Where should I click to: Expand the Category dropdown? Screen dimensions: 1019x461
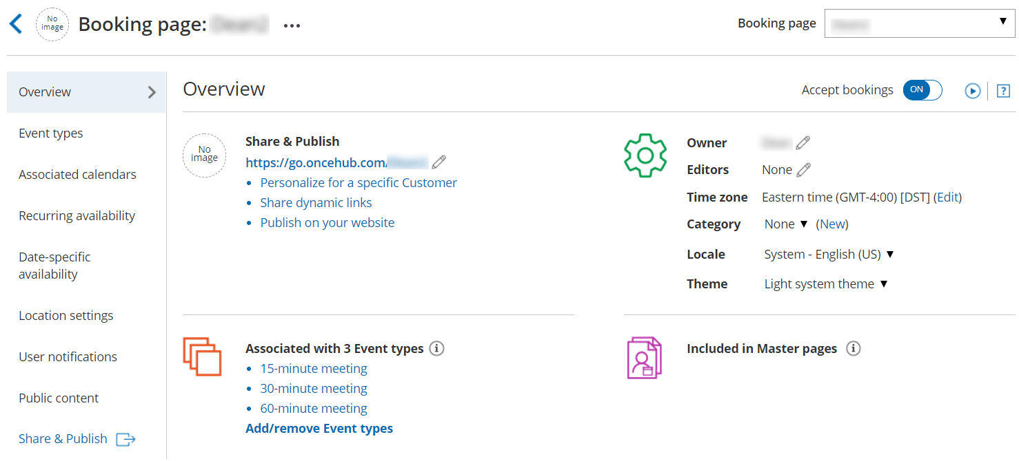pos(786,224)
